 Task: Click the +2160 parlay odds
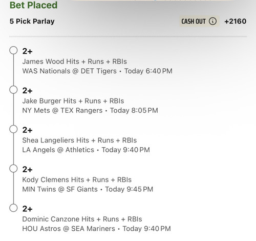(236, 22)
